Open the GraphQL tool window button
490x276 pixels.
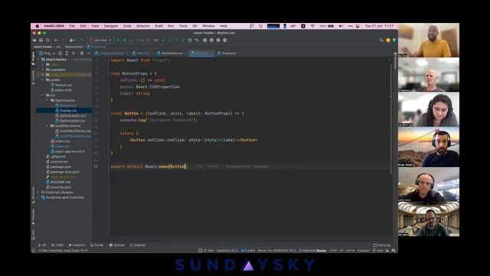click(138, 245)
